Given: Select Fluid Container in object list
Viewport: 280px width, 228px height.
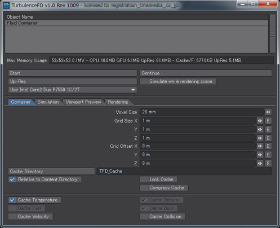Looking at the screenshot, I should [136, 23].
